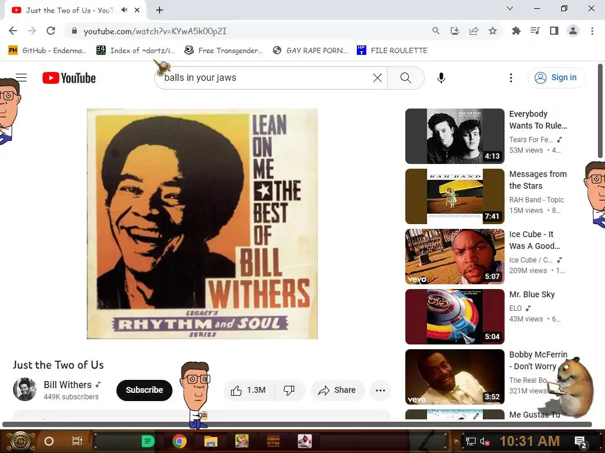Screen dimensions: 605x453
Task: Search with your voice microphone
Action: tap(441, 78)
